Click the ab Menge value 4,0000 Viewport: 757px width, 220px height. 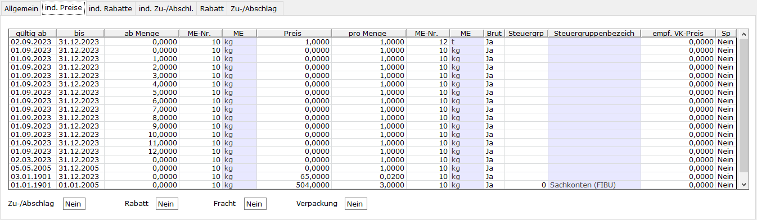coord(142,84)
